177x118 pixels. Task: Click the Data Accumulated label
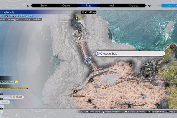(7, 82)
